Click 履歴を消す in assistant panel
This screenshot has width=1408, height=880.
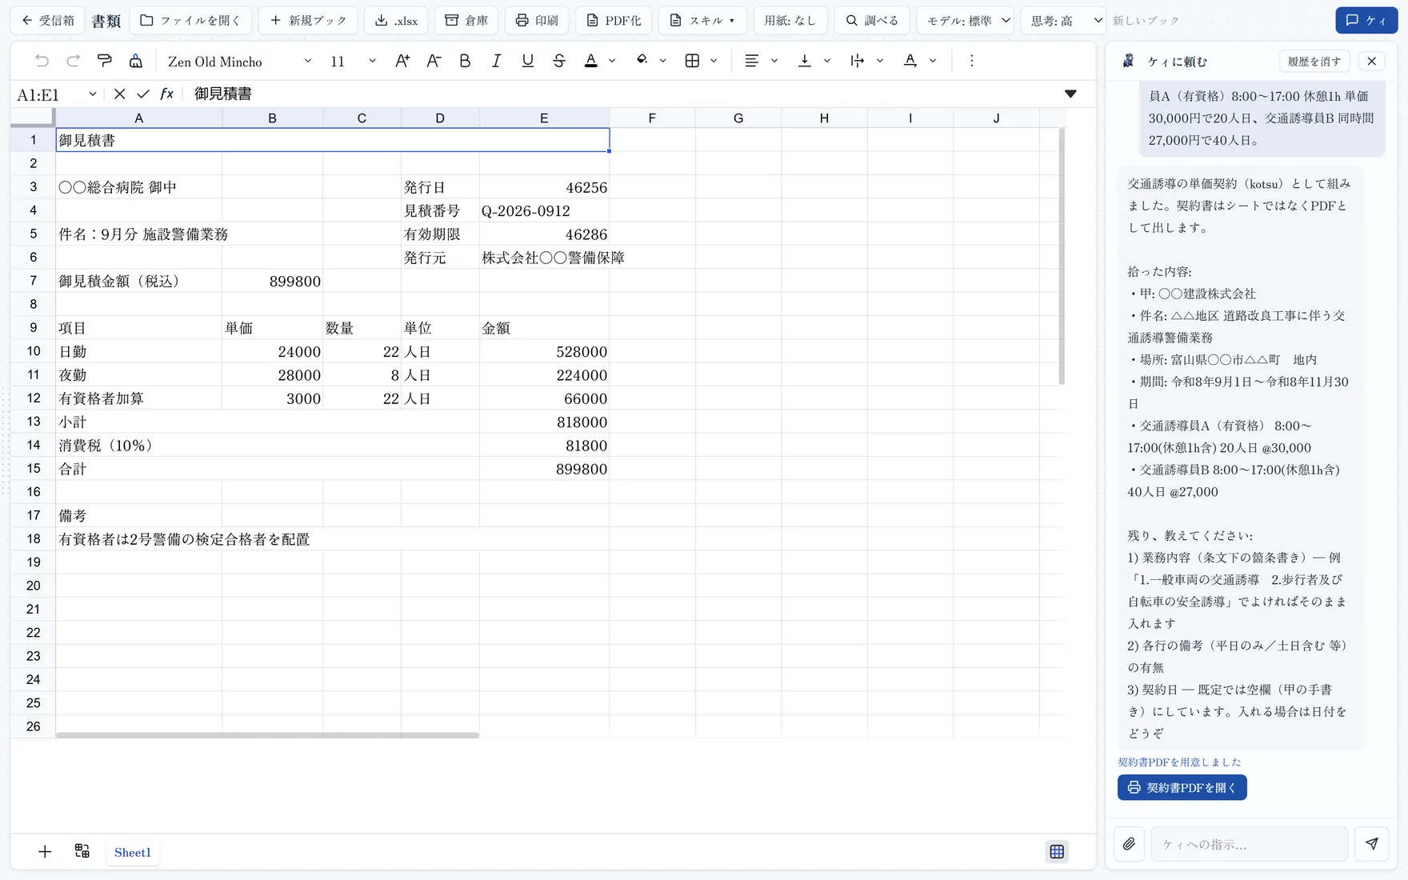pyautogui.click(x=1314, y=62)
